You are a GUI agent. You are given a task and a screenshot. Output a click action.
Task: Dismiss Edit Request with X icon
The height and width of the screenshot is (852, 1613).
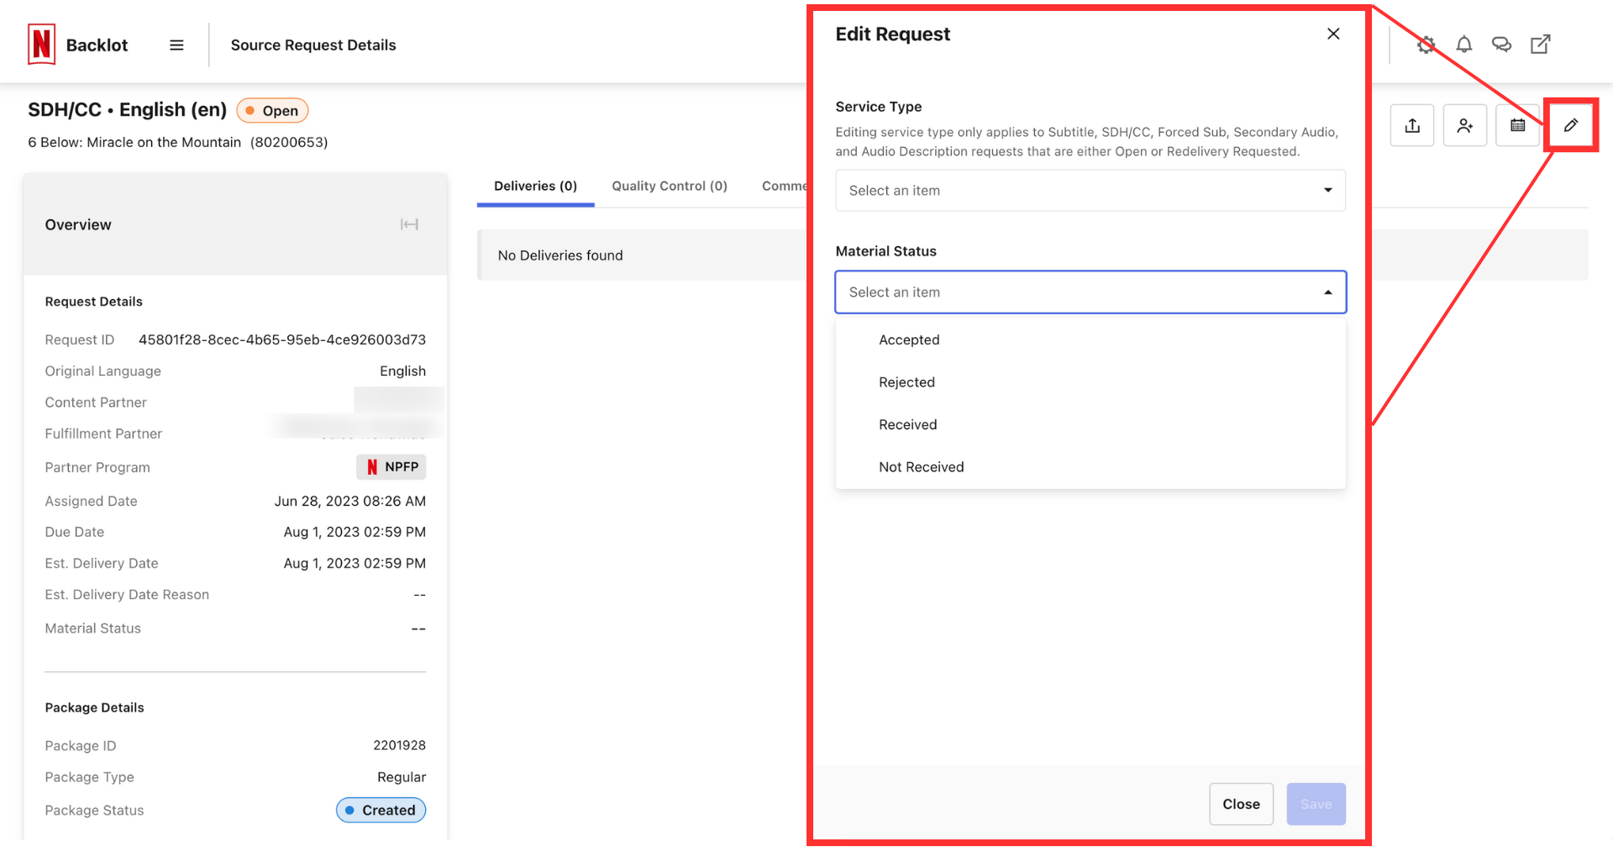[x=1333, y=34]
